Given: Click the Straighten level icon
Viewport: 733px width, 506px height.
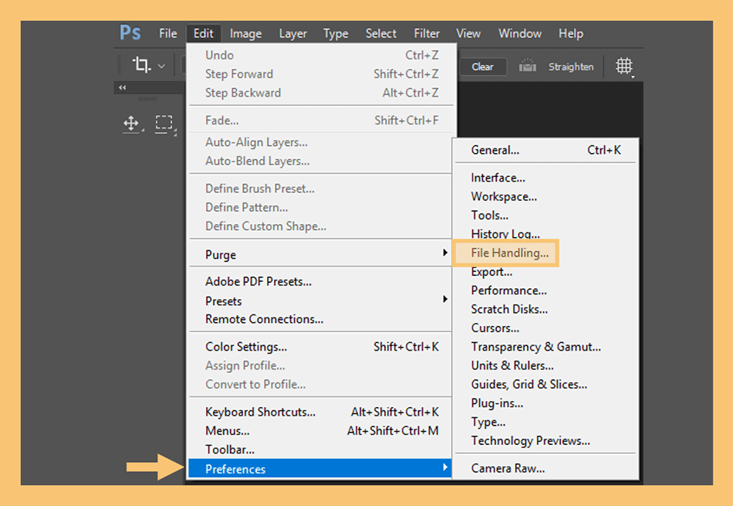Looking at the screenshot, I should coord(527,66).
